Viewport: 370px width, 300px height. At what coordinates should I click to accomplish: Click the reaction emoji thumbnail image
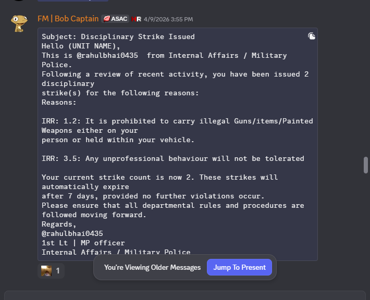(x=46, y=271)
